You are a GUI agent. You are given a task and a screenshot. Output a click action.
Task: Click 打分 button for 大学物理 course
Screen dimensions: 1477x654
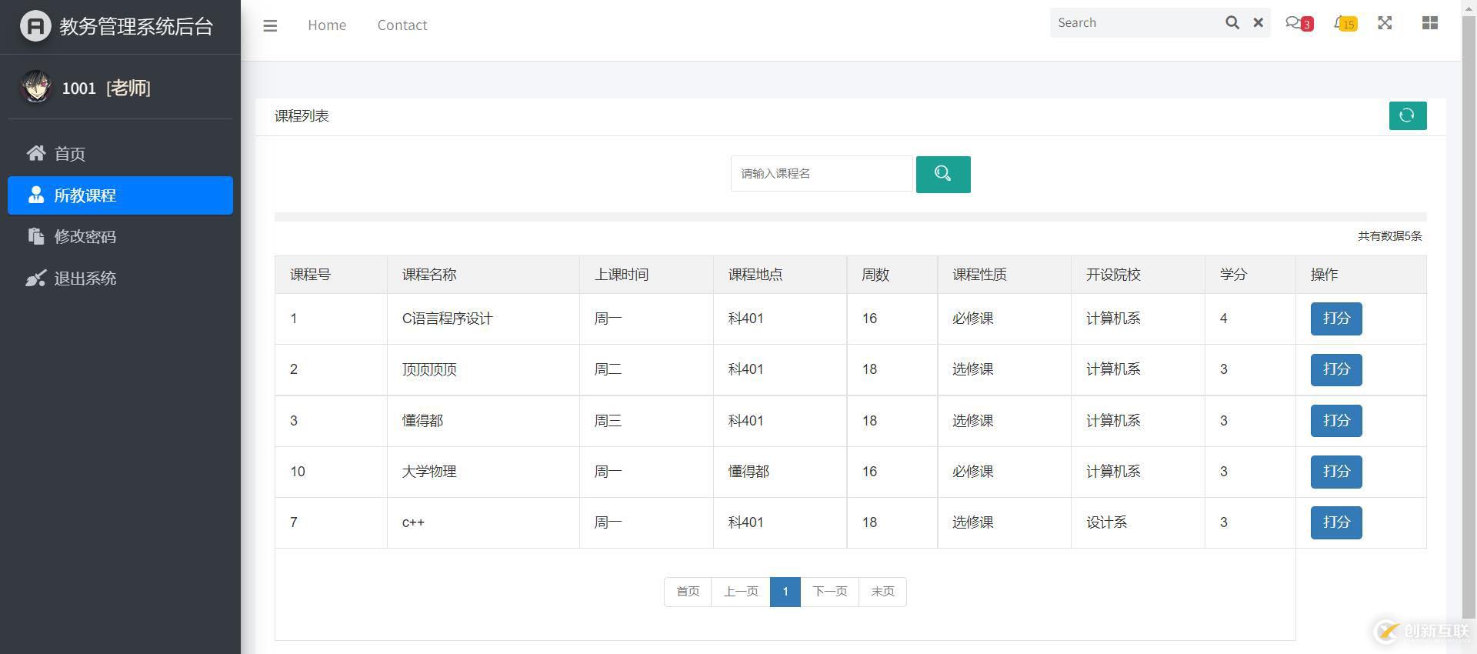1335,472
